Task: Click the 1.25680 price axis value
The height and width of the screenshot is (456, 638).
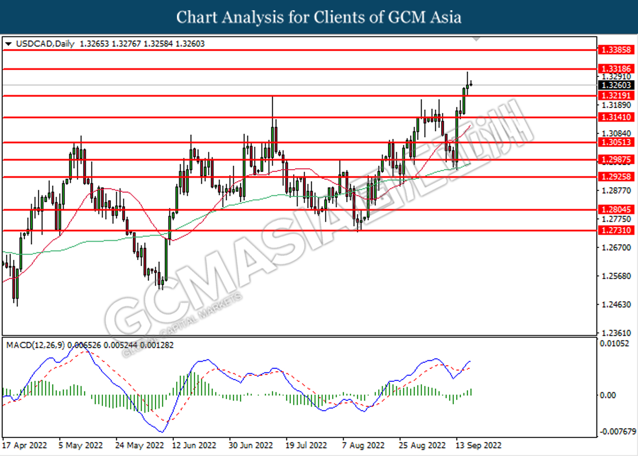Action: (x=616, y=276)
